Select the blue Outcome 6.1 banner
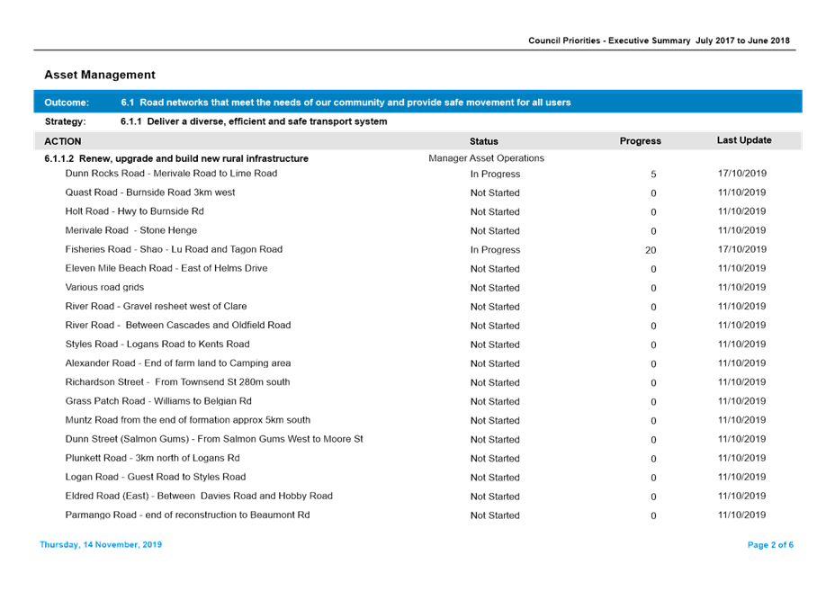The image size is (835, 591). 417,103
